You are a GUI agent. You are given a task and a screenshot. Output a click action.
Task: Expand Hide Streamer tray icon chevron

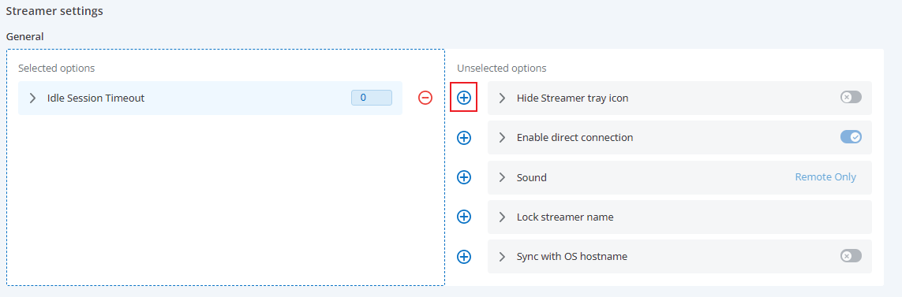[x=502, y=98]
